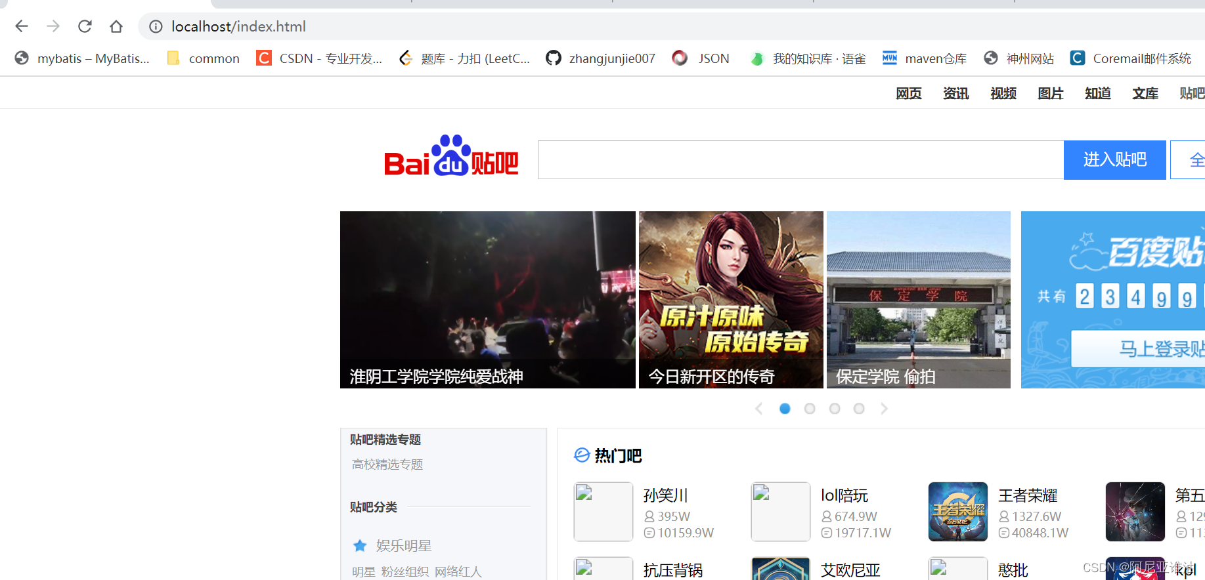Open the 王者荣耀 bar thumbnail
Image resolution: width=1205 pixels, height=580 pixels.
(x=958, y=512)
